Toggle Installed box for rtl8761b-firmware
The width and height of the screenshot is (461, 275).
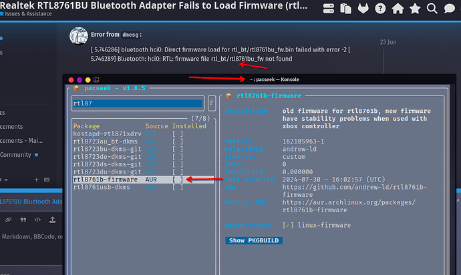click(178, 180)
